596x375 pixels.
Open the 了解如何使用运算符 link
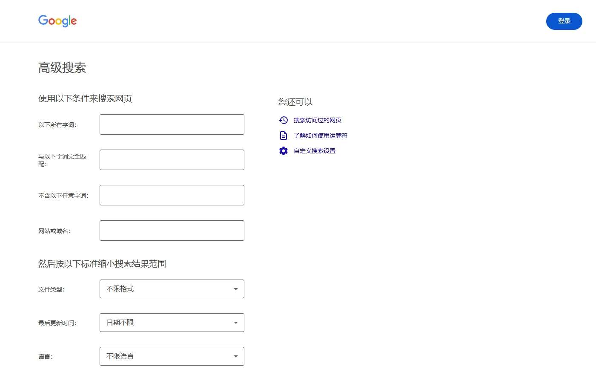click(321, 136)
